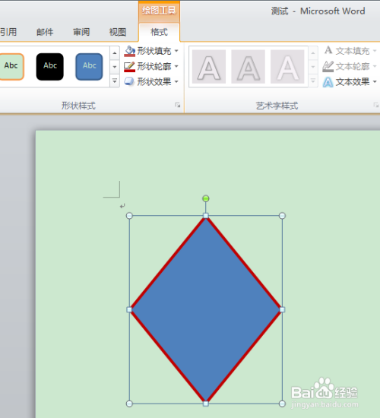Image resolution: width=380 pixels, height=418 pixels.
Task: Click the 文本填充 text fill icon
Action: (x=328, y=50)
